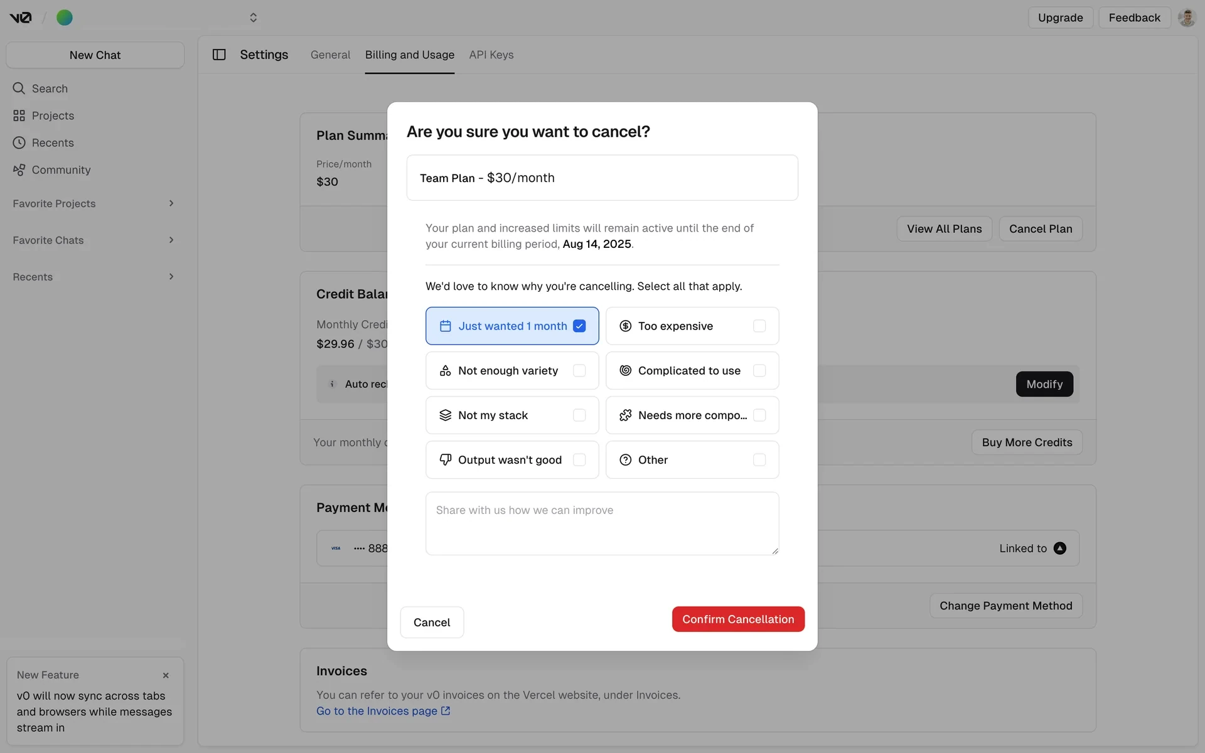
Task: Uncheck Just wanted 1 month checkbox
Action: (579, 326)
